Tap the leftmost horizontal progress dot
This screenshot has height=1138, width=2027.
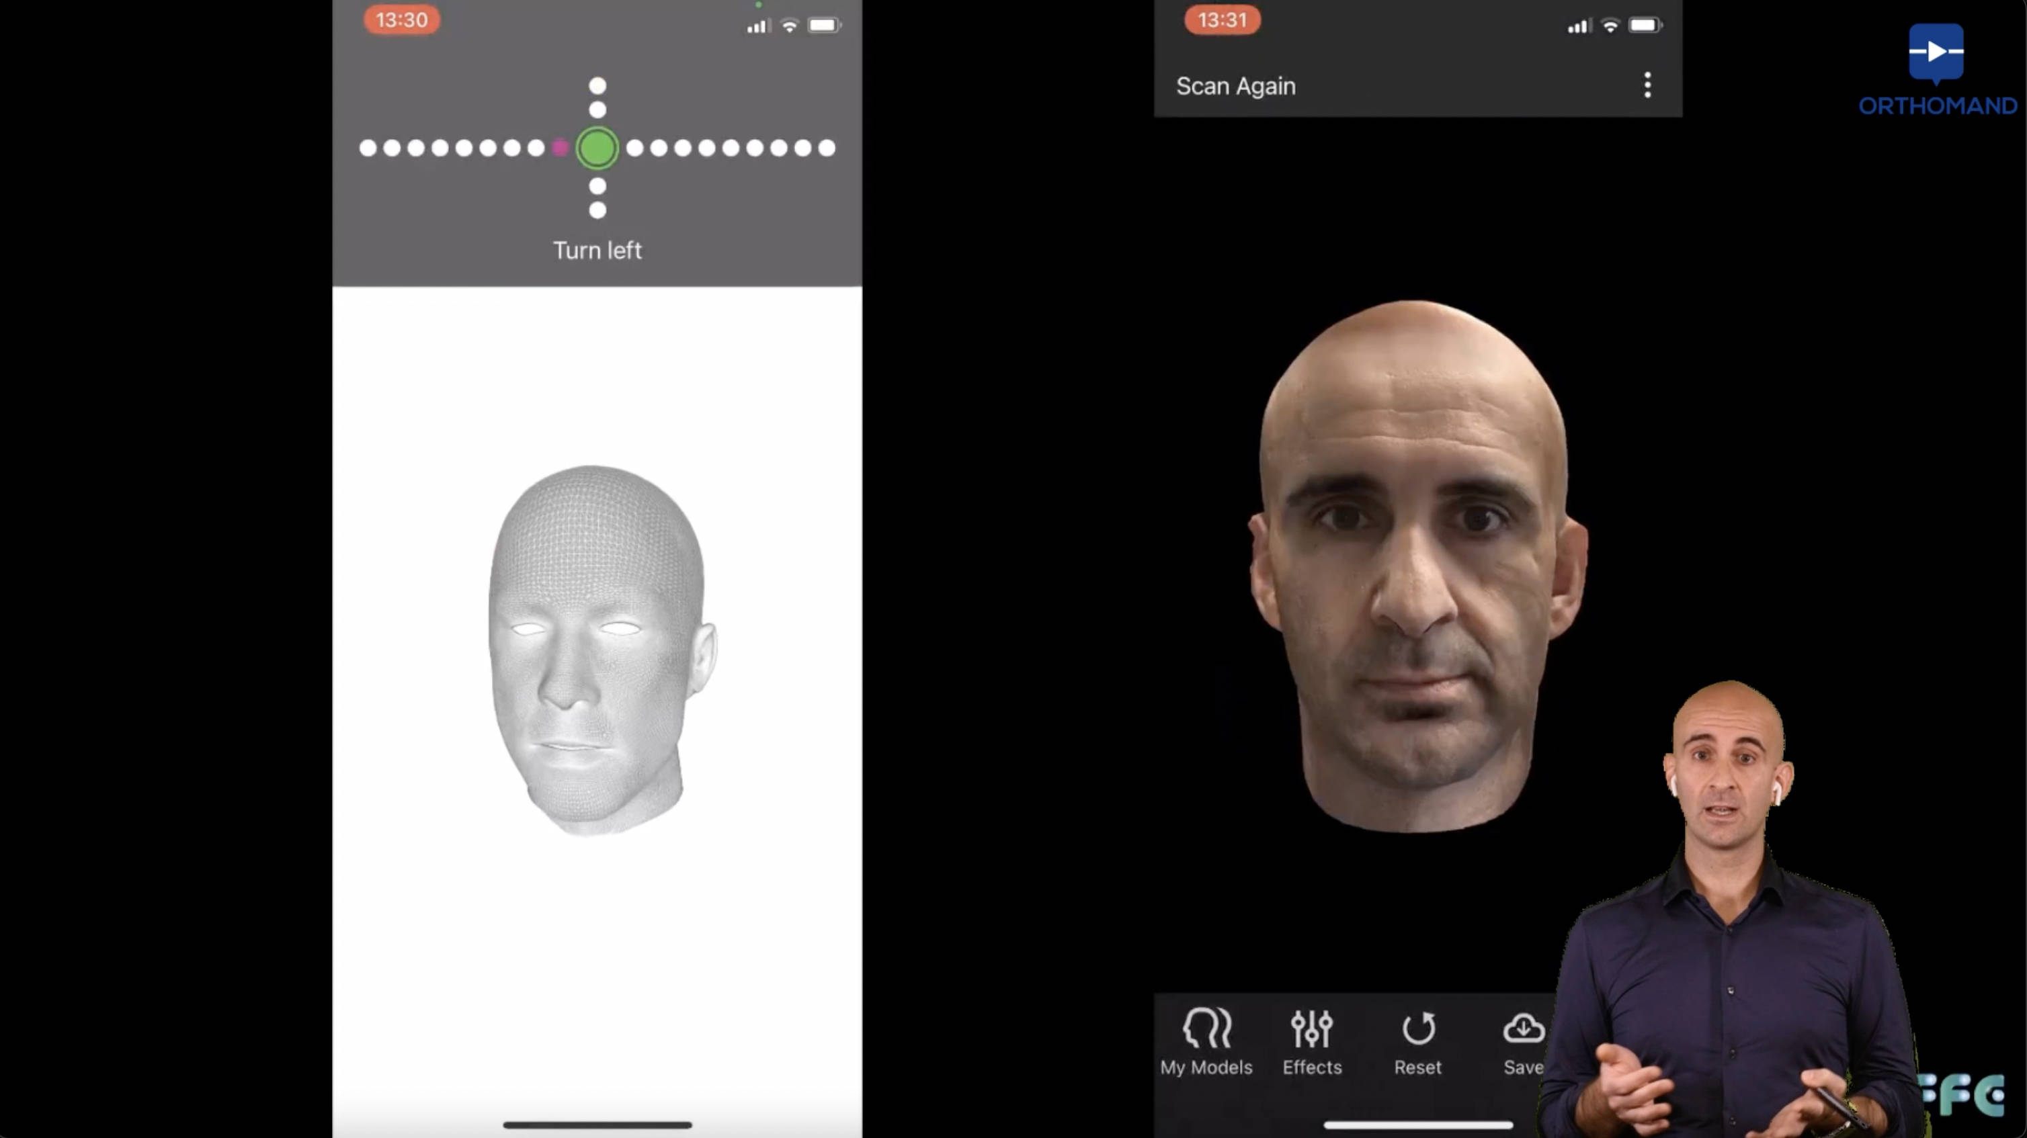[x=368, y=148]
